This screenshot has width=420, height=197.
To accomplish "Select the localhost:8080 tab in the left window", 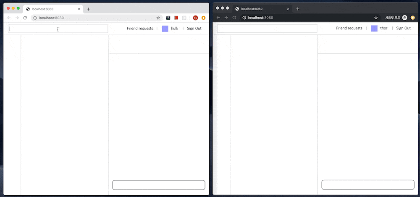I will click(53, 9).
